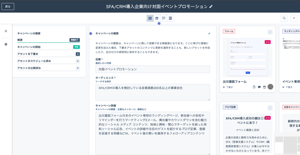Click the left panel キャンペーンの概要 heading
The height and width of the screenshot is (155, 300).
pyautogui.click(x=29, y=33)
